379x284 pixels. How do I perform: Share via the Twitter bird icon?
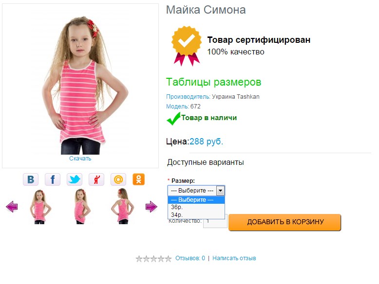click(75, 179)
